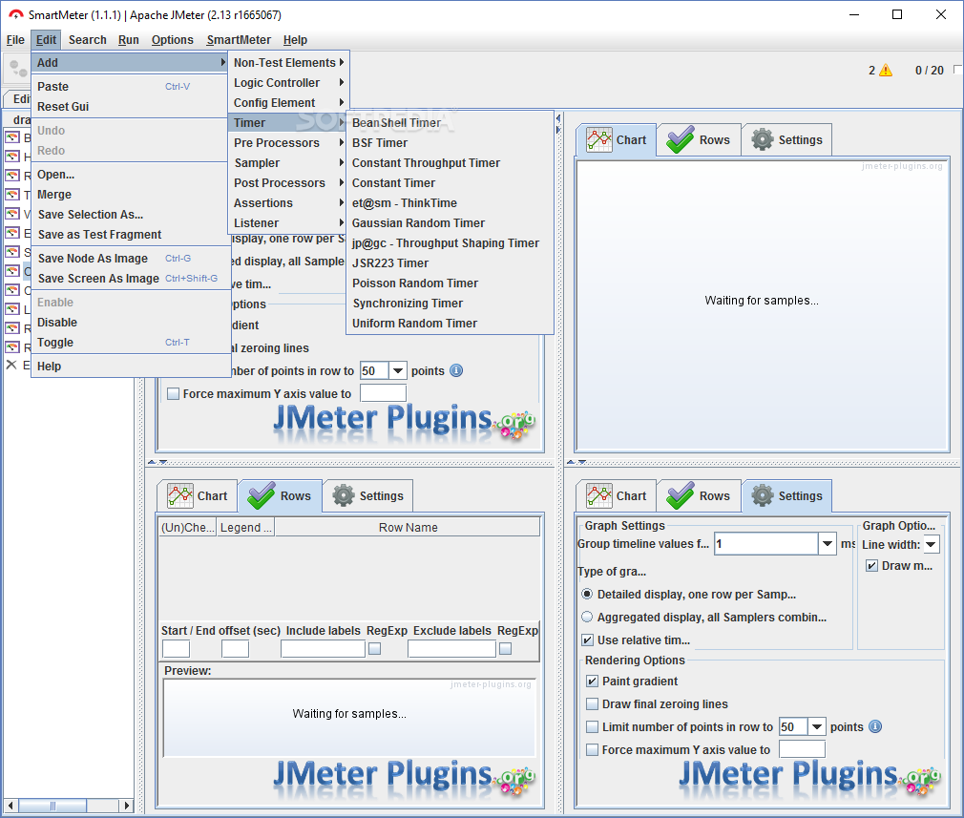Expand the Non-Test Elements submenu
The image size is (964, 818).
[x=288, y=63]
